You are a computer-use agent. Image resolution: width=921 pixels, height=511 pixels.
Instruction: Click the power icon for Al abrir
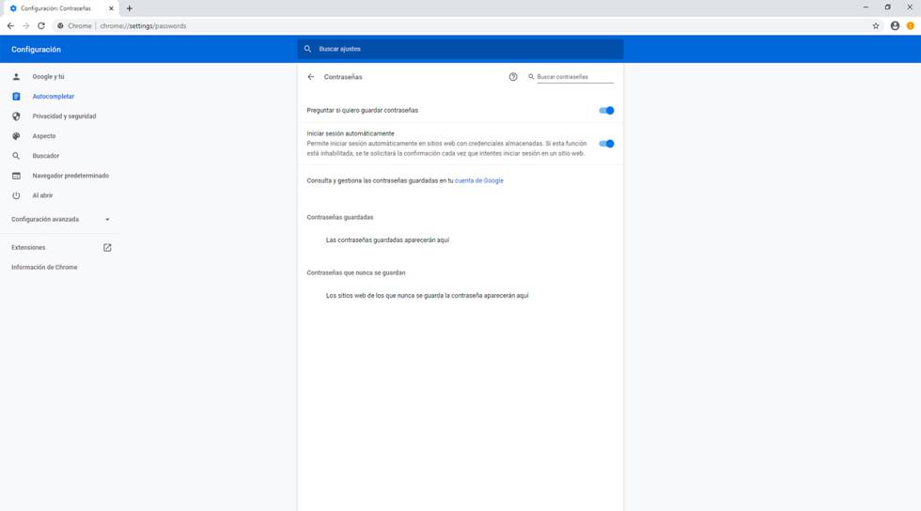click(17, 195)
